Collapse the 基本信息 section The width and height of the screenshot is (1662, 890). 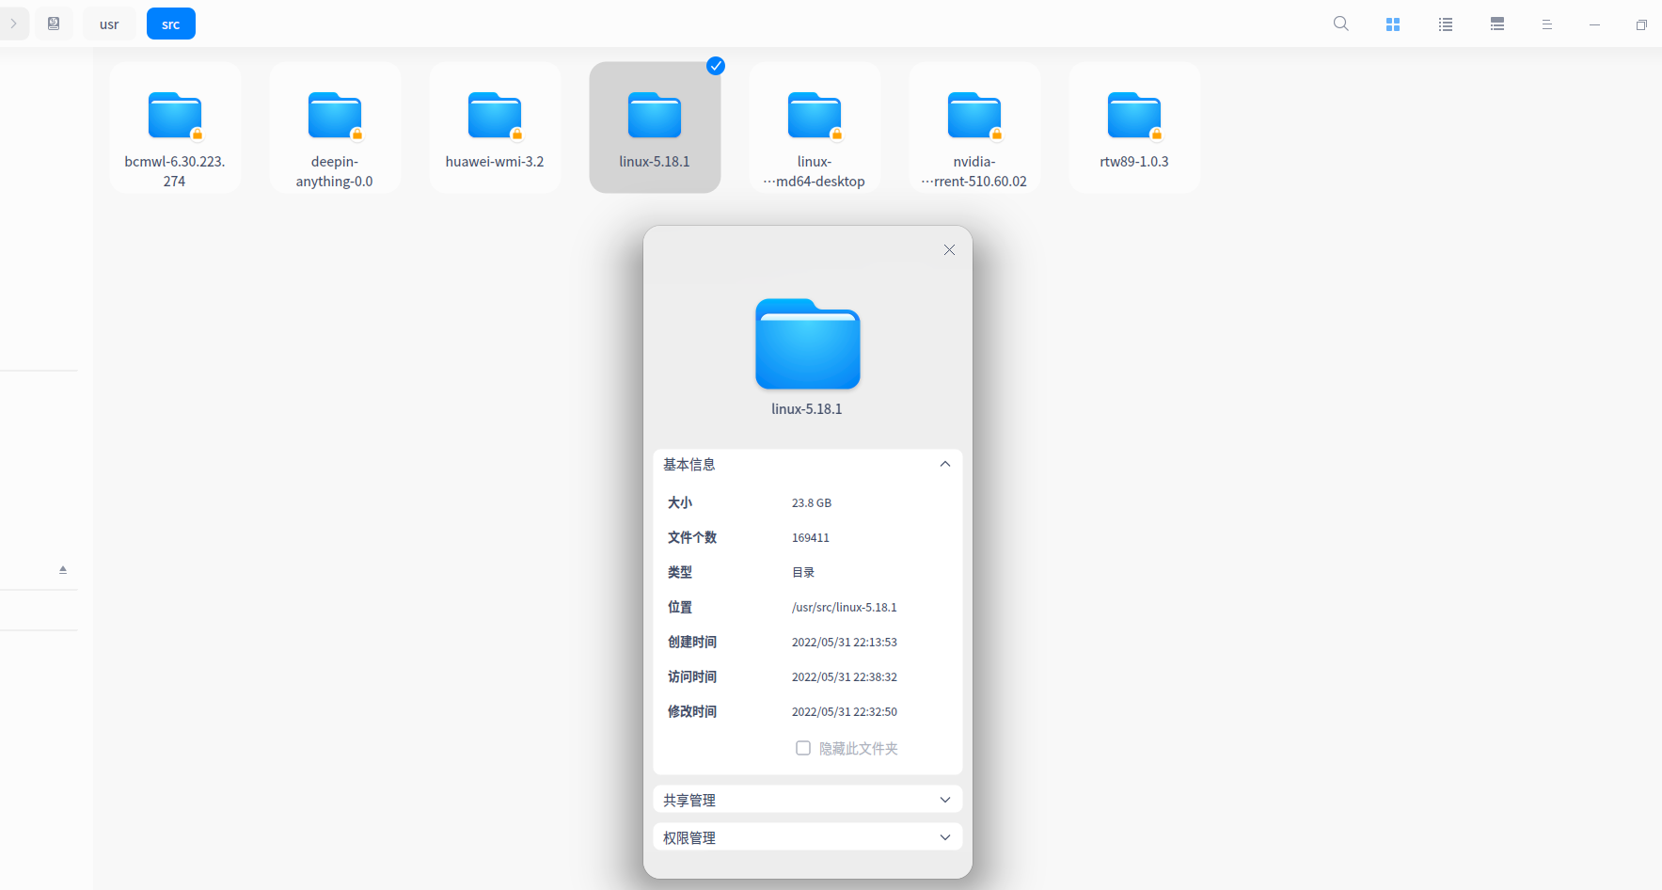944,464
